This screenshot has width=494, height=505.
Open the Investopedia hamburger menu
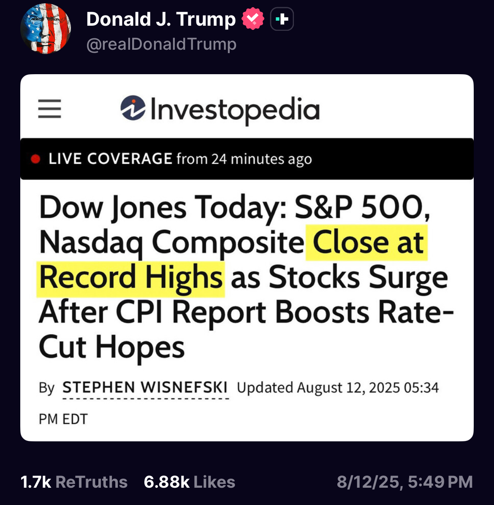pyautogui.click(x=49, y=109)
